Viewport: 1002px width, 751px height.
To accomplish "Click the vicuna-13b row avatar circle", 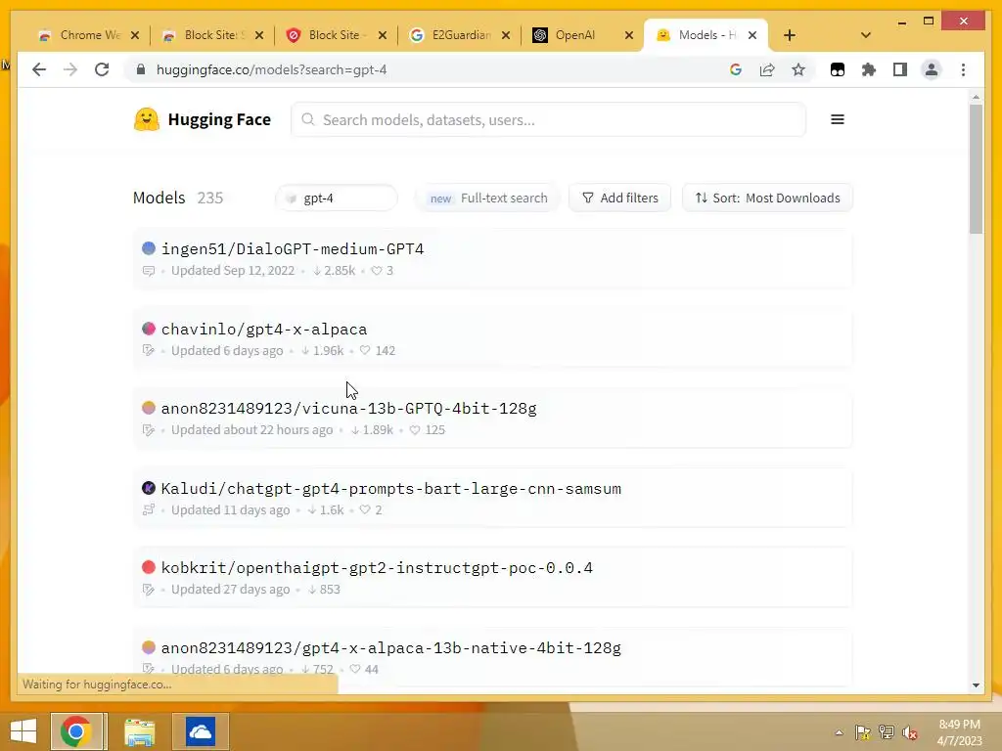I will pyautogui.click(x=149, y=408).
